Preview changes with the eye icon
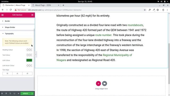The height and width of the screenshot is (96, 170). click(18, 94)
